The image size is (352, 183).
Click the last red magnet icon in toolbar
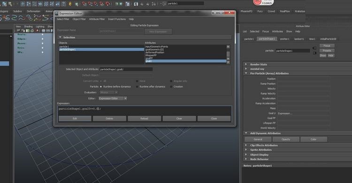pyautogui.click(x=108, y=4)
